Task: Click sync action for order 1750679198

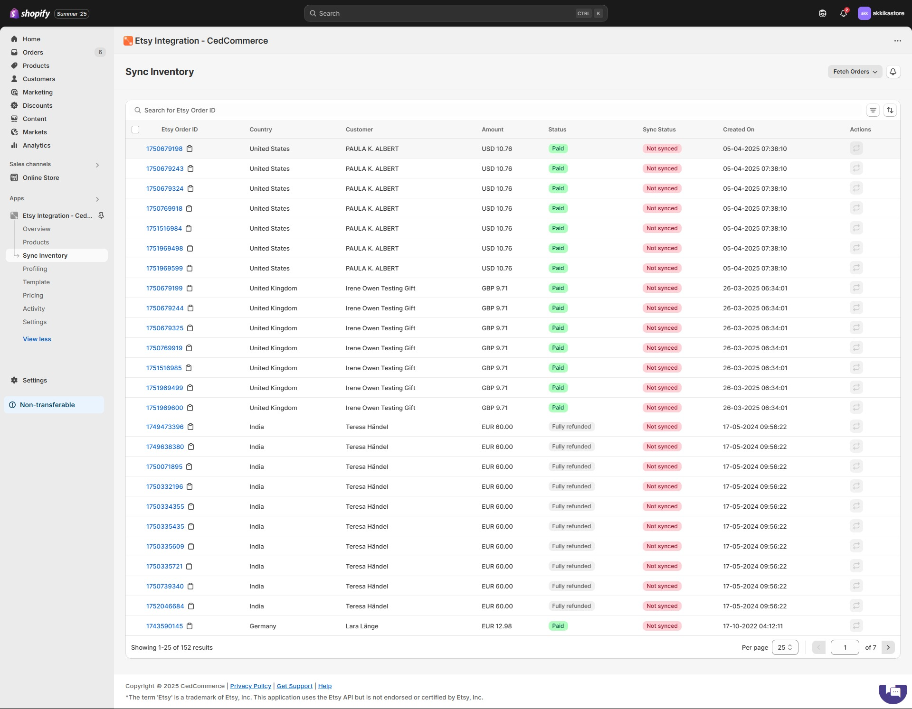Action: [856, 149]
